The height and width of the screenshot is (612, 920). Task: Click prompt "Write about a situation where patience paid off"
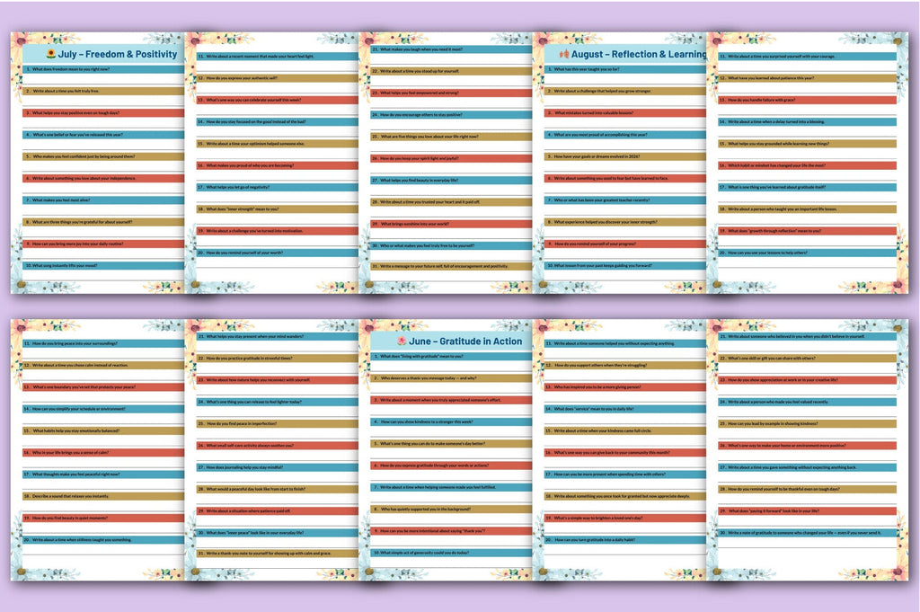[x=277, y=511]
